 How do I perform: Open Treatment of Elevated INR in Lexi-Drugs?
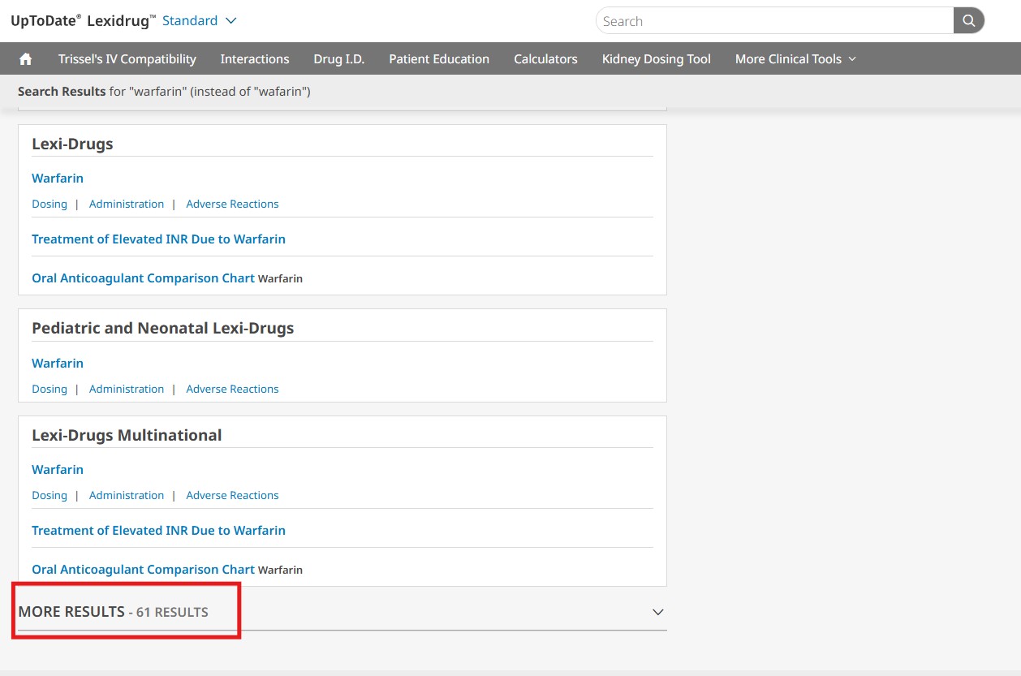pos(158,239)
